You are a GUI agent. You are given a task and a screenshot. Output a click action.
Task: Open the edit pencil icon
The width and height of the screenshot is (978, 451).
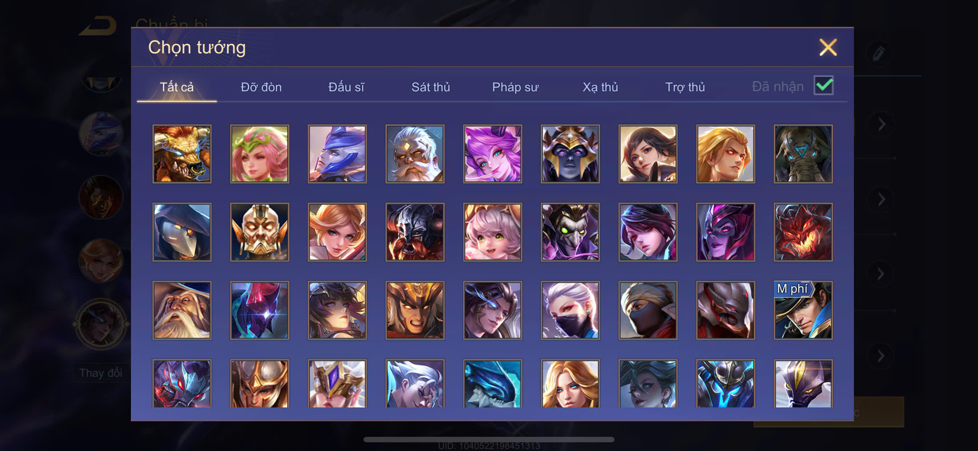[879, 53]
